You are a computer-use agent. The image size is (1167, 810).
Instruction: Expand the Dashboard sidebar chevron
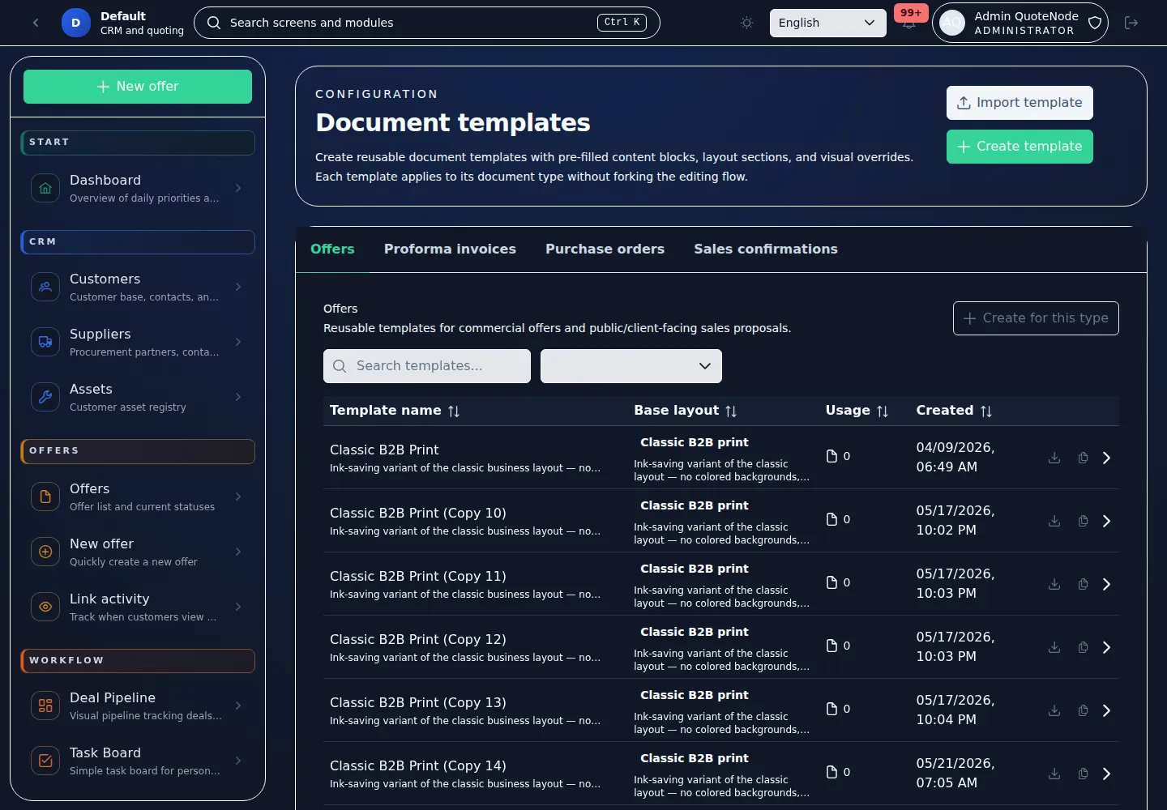(238, 188)
